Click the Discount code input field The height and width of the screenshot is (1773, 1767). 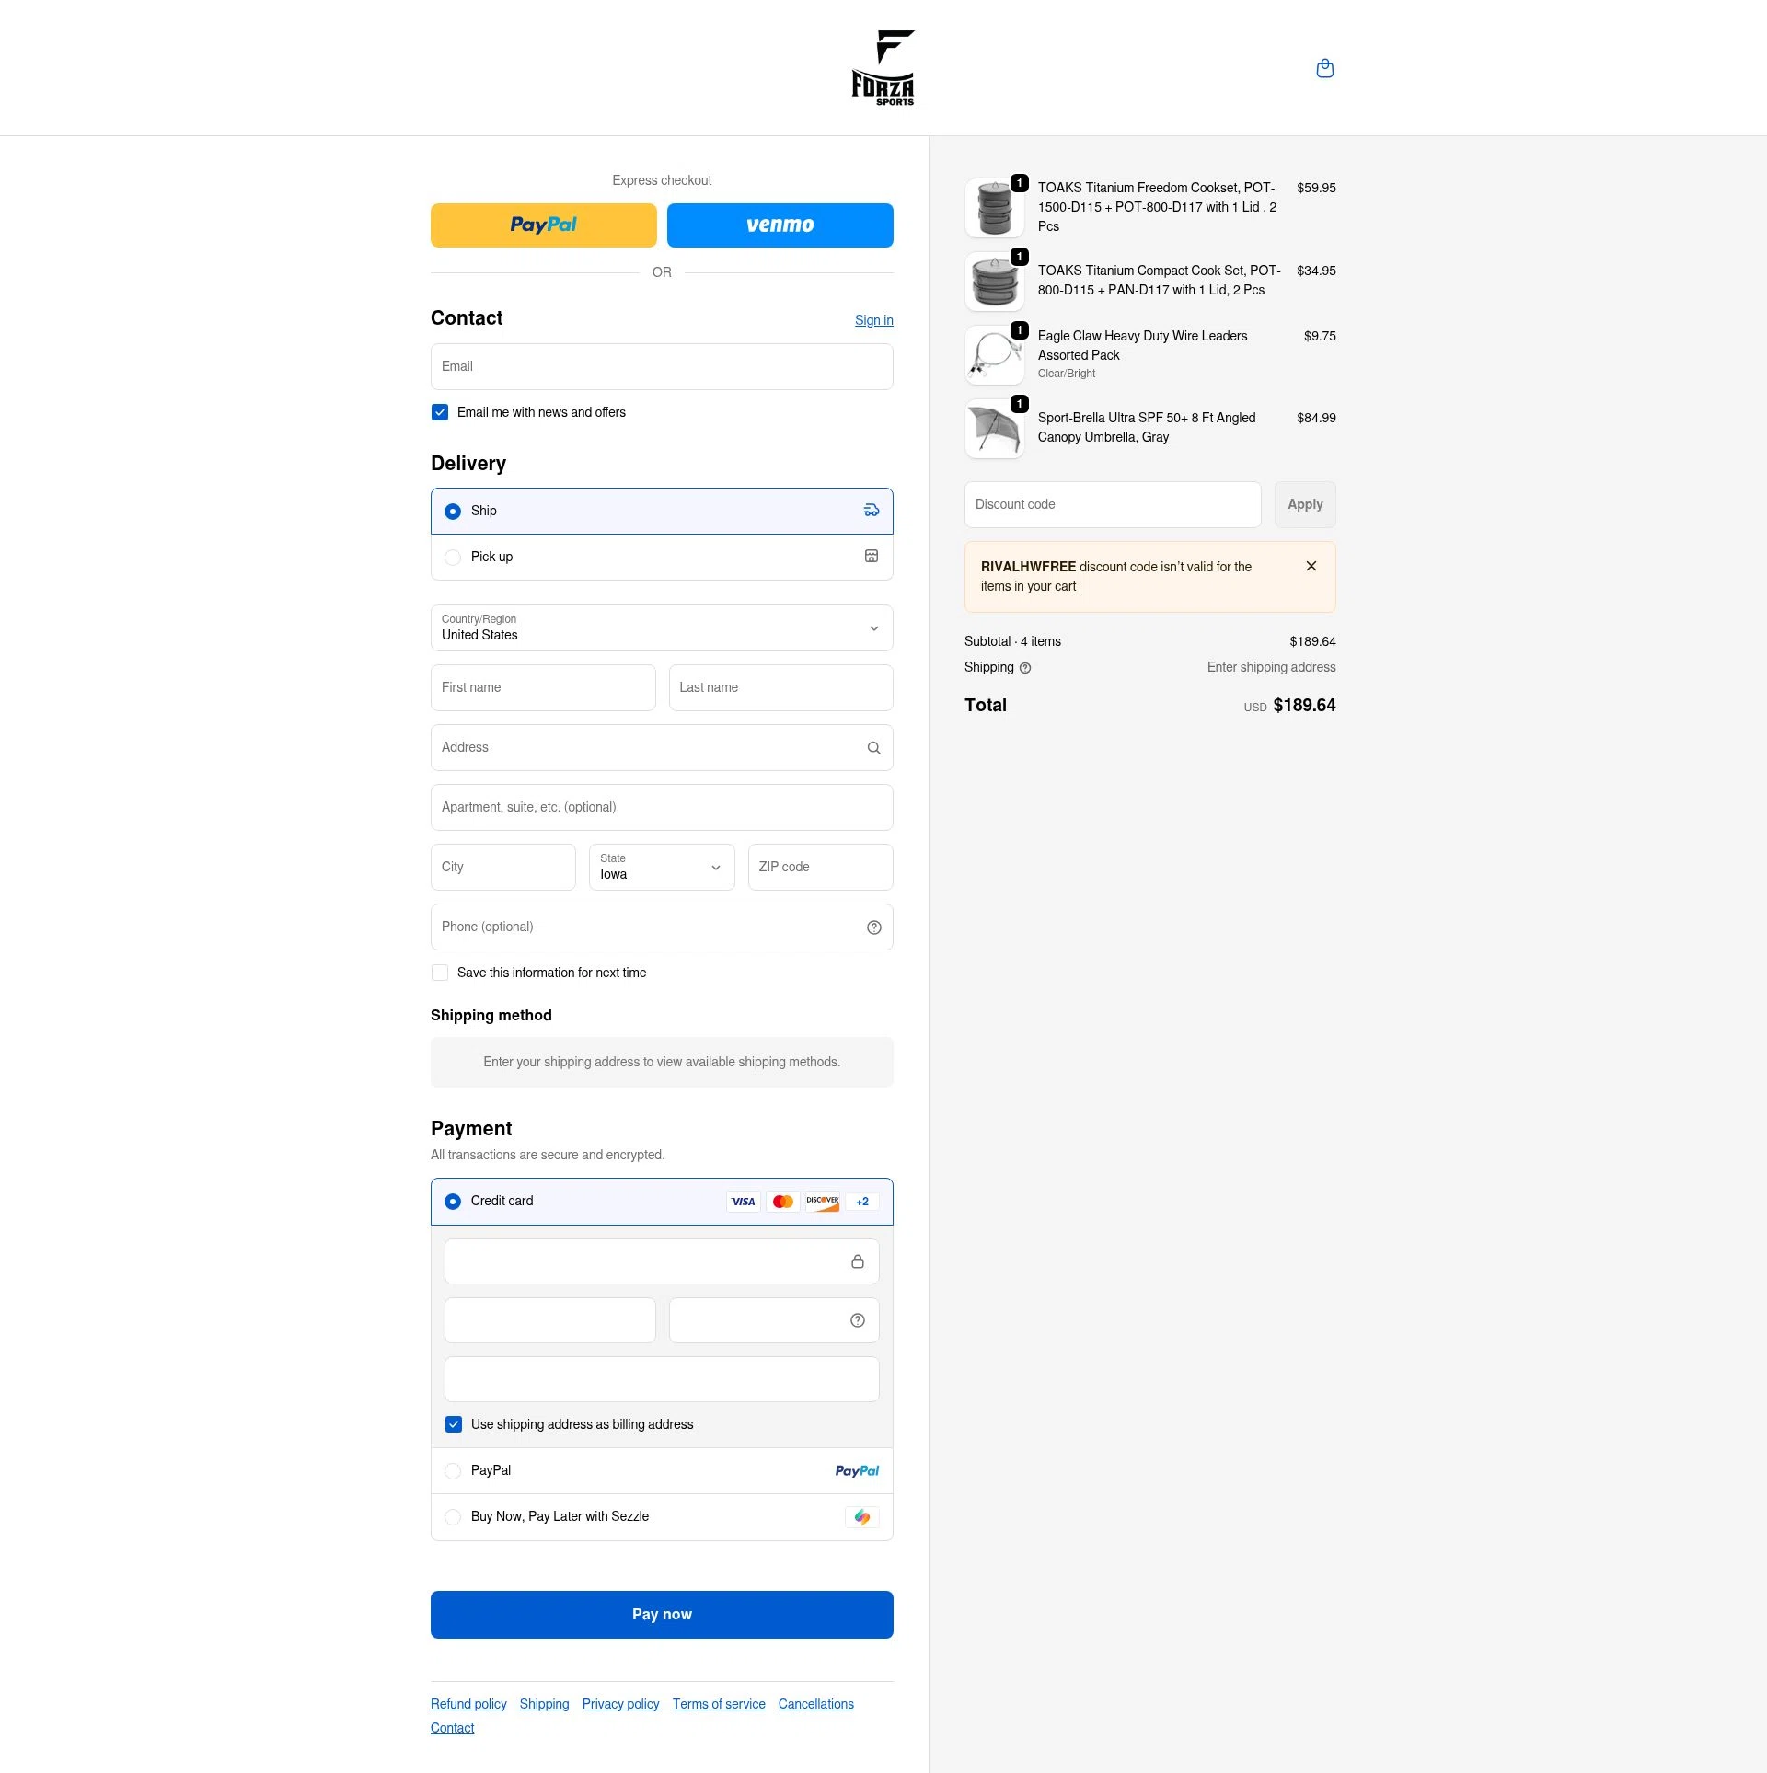pos(1112,505)
